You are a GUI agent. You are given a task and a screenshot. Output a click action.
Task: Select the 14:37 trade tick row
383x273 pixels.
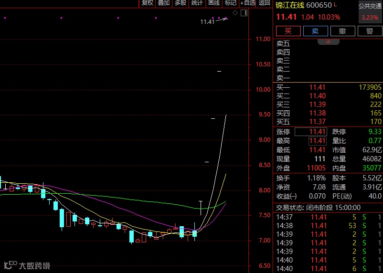[x=329, y=217]
